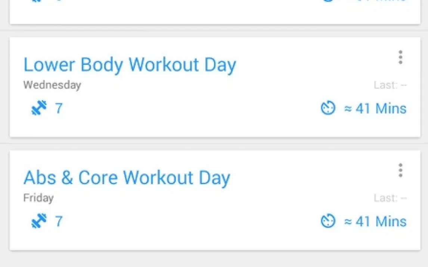
Task: Tap the dumbbell icon on the Abs & Core card
Action: (39, 222)
